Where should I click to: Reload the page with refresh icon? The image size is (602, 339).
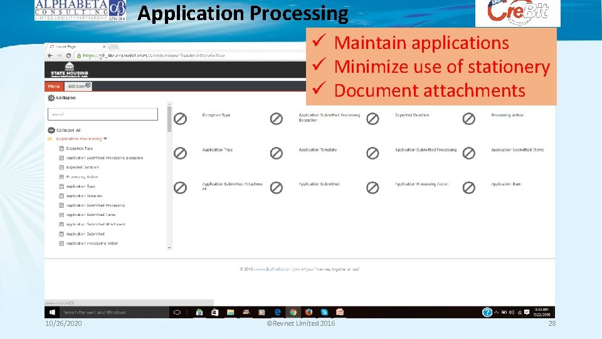coord(68,56)
